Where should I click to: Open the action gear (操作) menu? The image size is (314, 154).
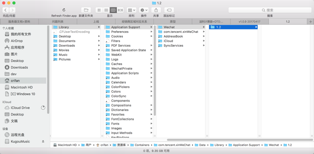click(x=144, y=10)
